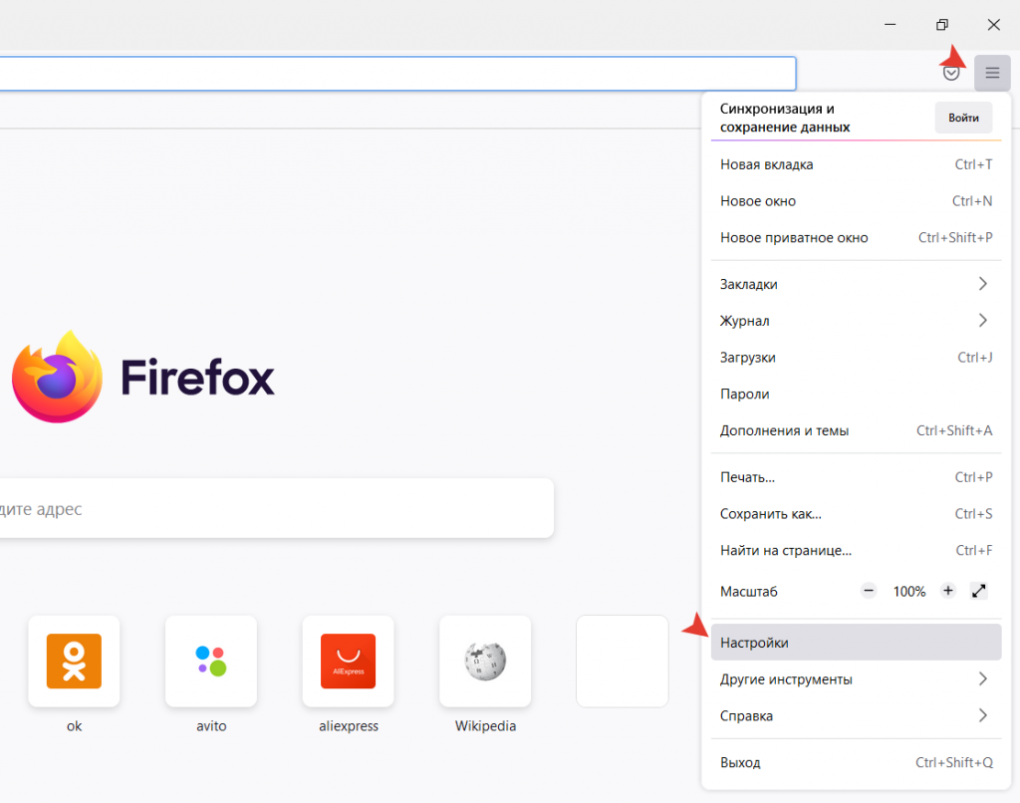Zoom in with the plus button
The height and width of the screenshot is (803, 1020).
(948, 591)
